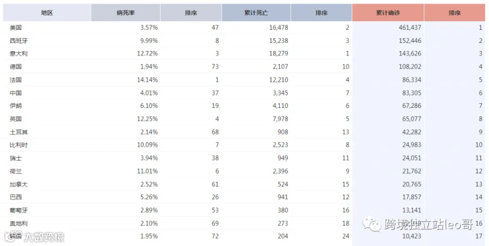Select 伊朗 cumulative deaths 4,110 cell
This screenshot has height=246, width=489.
coord(280,106)
